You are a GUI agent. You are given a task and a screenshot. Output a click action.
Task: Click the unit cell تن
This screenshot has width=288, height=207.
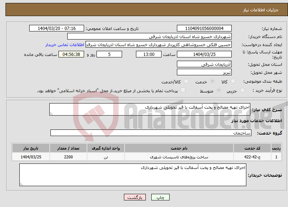coord(106,157)
